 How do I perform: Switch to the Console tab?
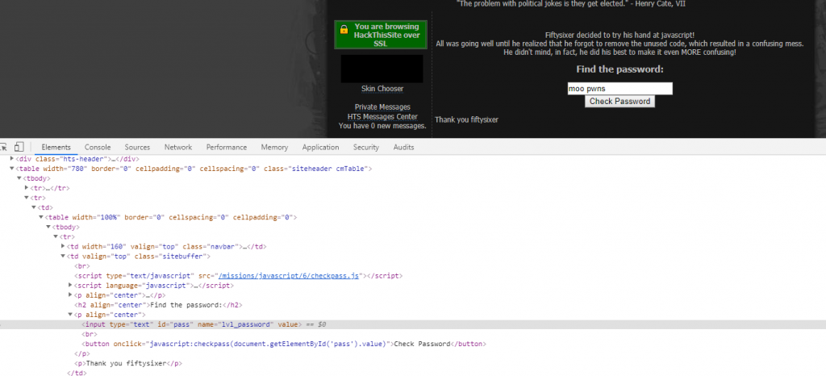point(98,148)
